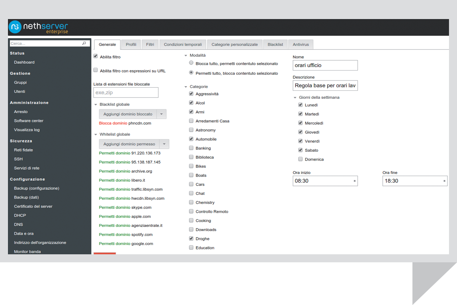Open DNS in the sidebar
Viewport: 457px width, 305px height.
(19, 225)
